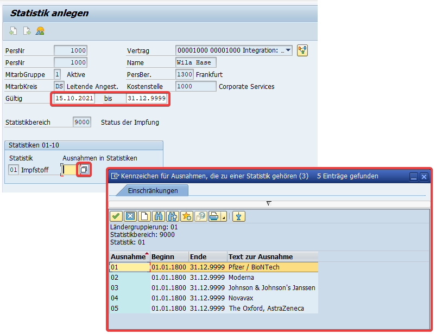Click the PersBer. field 1300
436x334 pixels.
point(185,74)
